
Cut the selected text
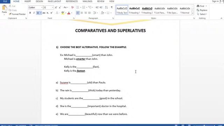point(12,6)
